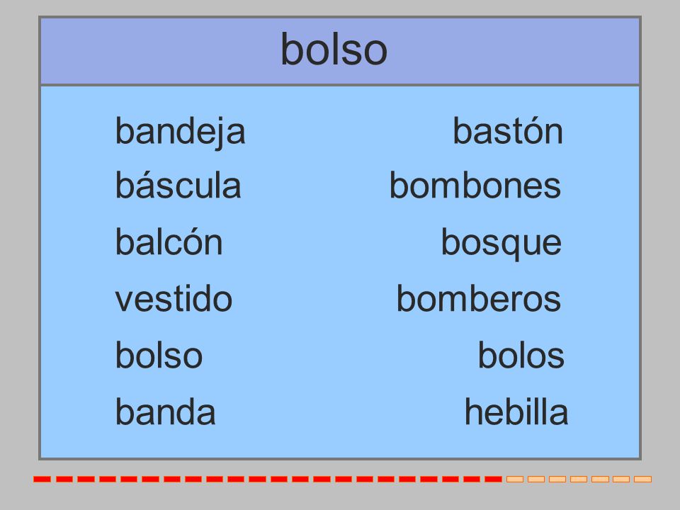Select the word bandeja

click(x=180, y=132)
